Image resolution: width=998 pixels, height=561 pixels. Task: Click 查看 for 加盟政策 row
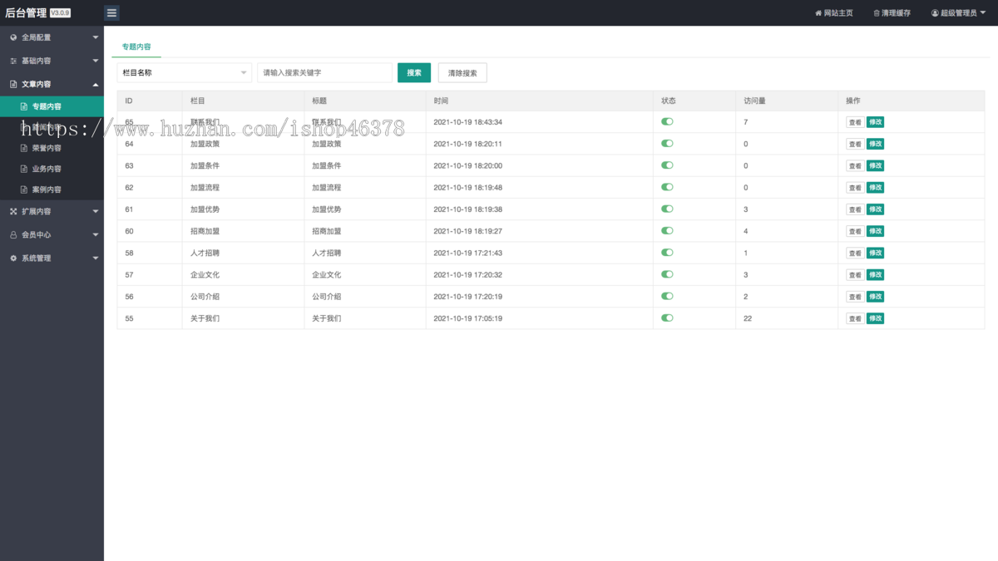pos(855,144)
